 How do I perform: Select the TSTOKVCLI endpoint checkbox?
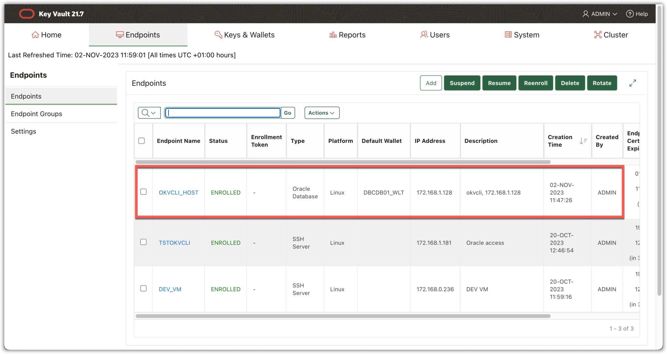(x=143, y=242)
